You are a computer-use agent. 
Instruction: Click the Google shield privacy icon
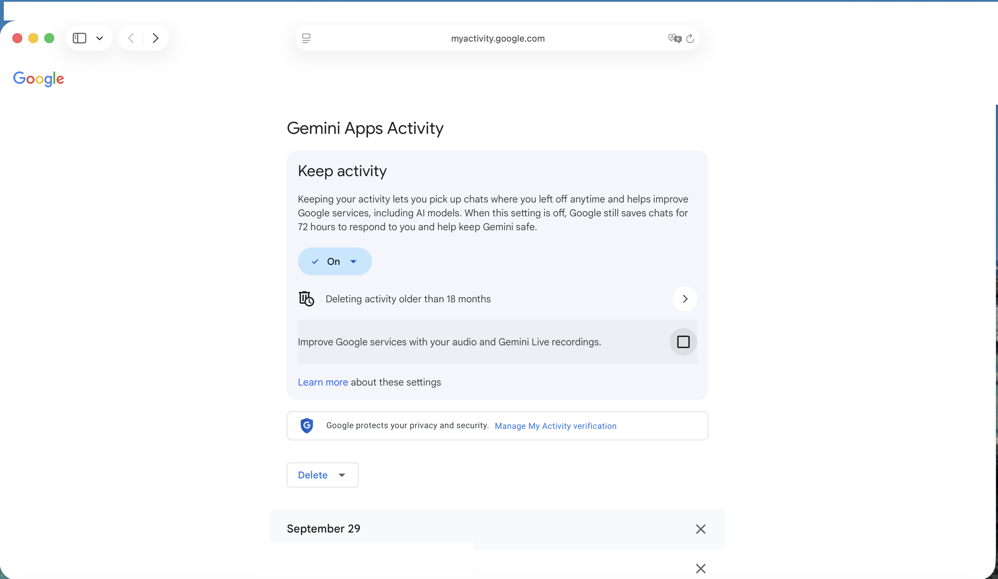pyautogui.click(x=307, y=425)
